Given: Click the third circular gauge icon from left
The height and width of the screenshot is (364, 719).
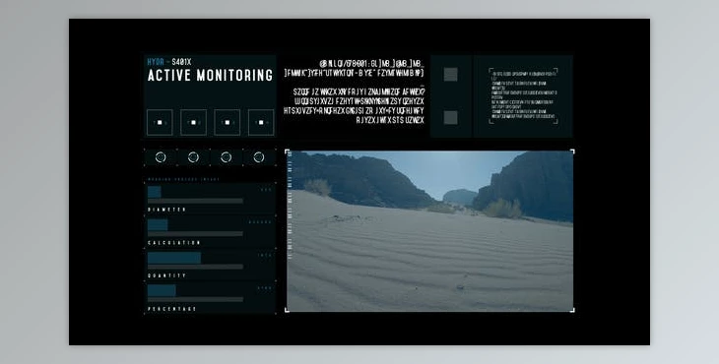Looking at the screenshot, I should click(x=227, y=157).
